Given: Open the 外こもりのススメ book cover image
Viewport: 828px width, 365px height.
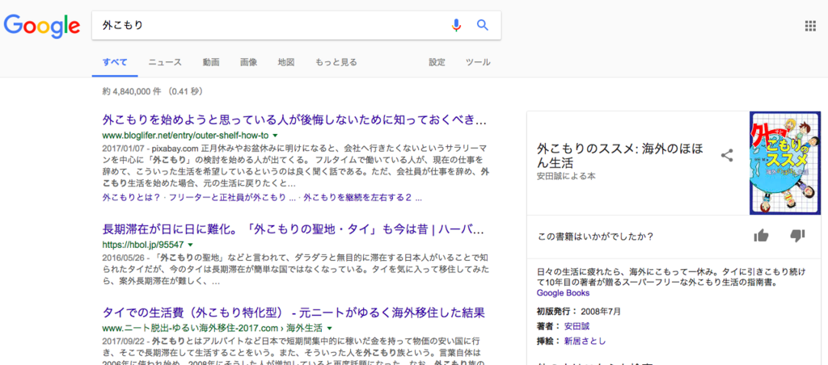Looking at the screenshot, I should pyautogui.click(x=784, y=163).
